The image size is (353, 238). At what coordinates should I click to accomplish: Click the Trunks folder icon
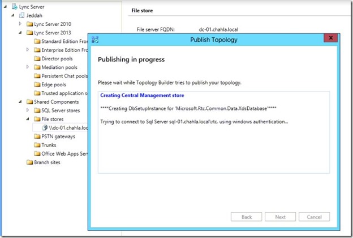[37, 145]
